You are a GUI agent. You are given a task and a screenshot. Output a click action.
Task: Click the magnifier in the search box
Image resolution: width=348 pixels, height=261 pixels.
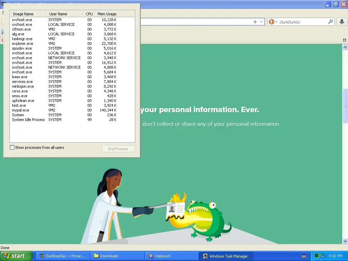tap(330, 22)
